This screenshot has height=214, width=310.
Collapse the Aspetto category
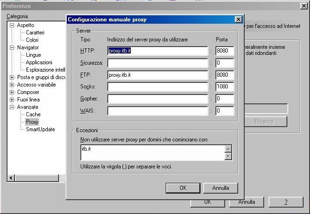point(12,25)
